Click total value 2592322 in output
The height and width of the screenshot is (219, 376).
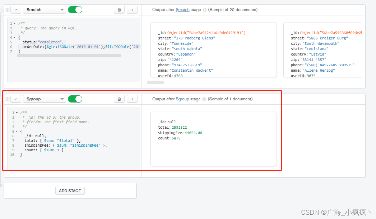click(179, 128)
